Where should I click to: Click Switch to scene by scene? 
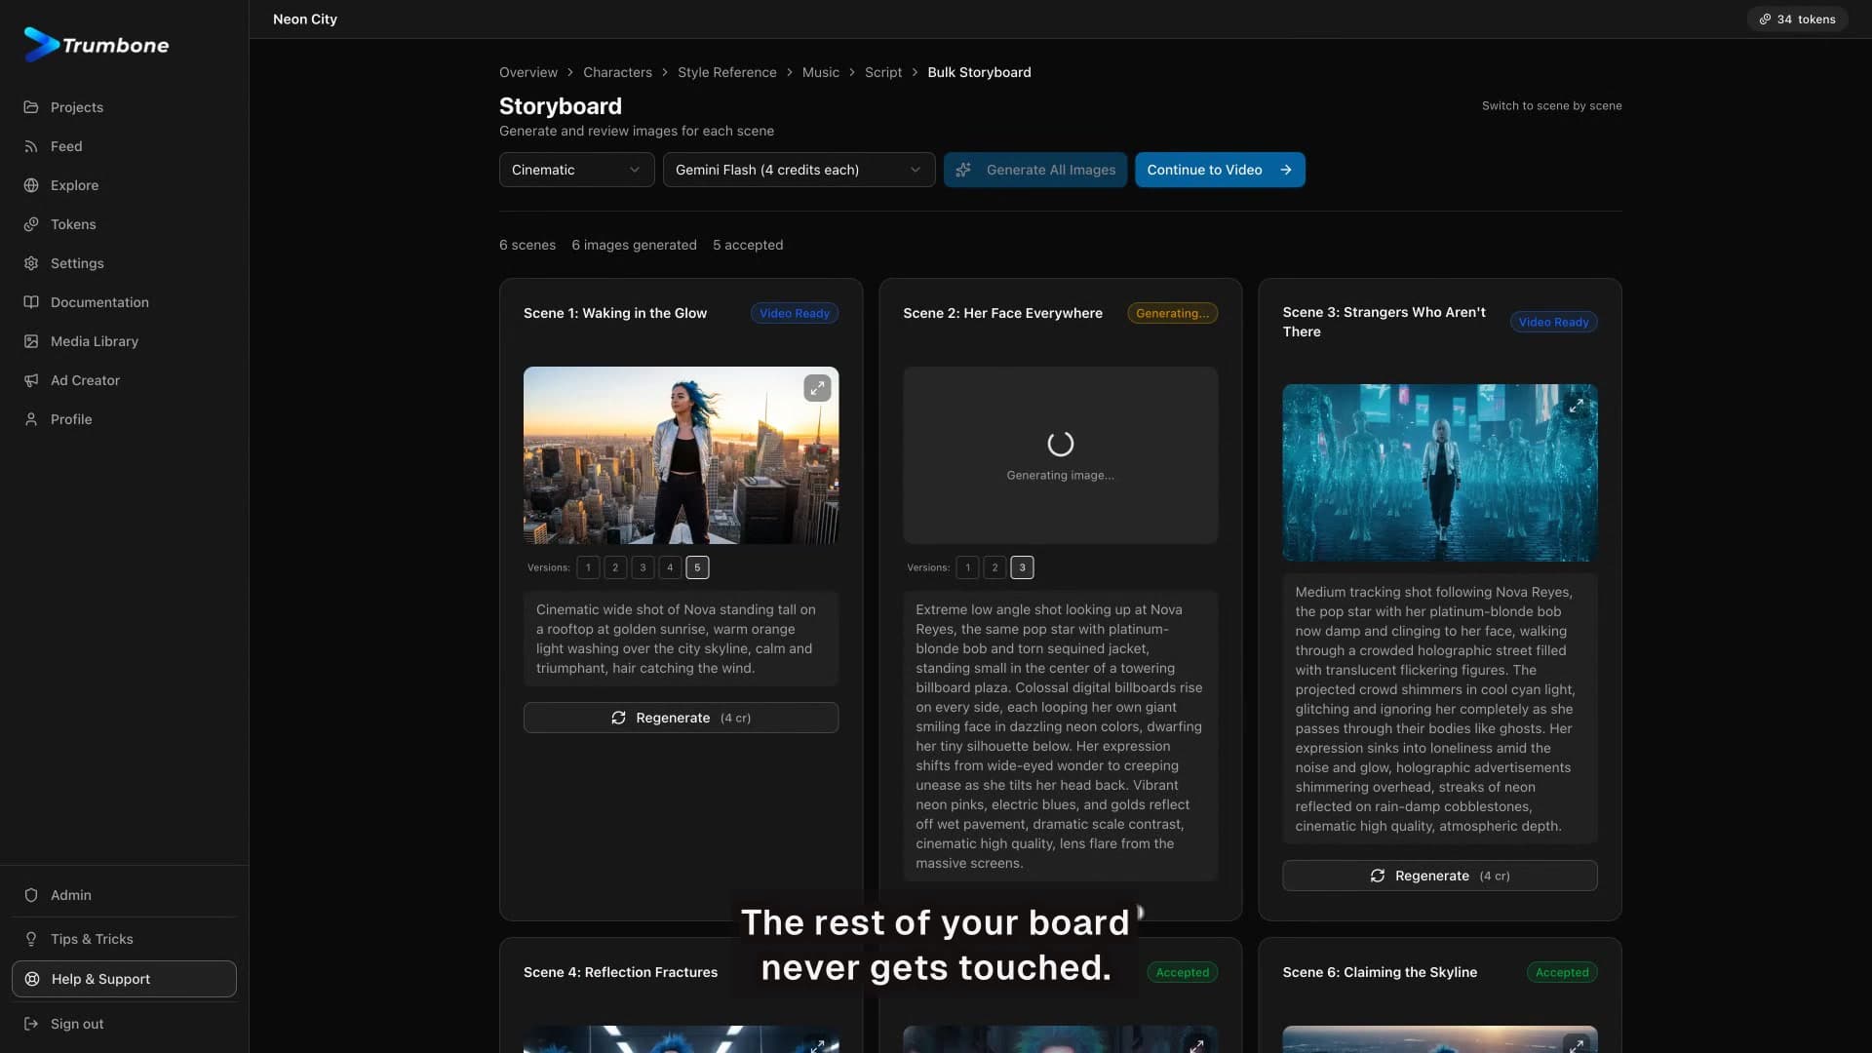[x=1551, y=105]
